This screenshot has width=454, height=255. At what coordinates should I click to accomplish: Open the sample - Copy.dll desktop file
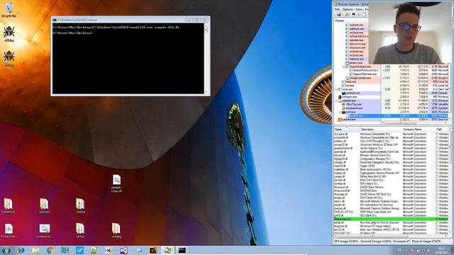point(116,183)
